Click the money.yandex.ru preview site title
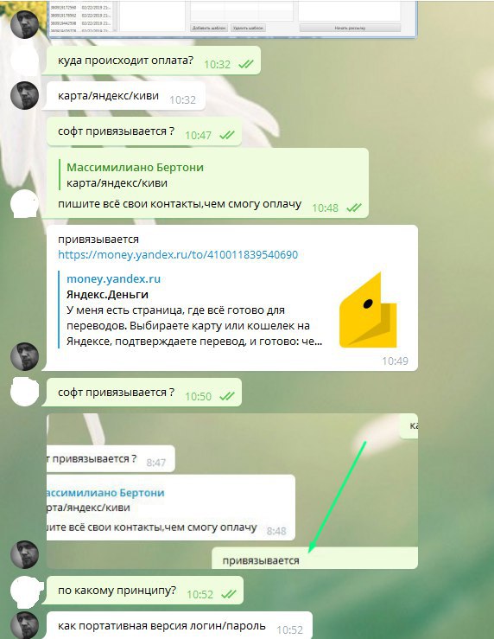 113,278
